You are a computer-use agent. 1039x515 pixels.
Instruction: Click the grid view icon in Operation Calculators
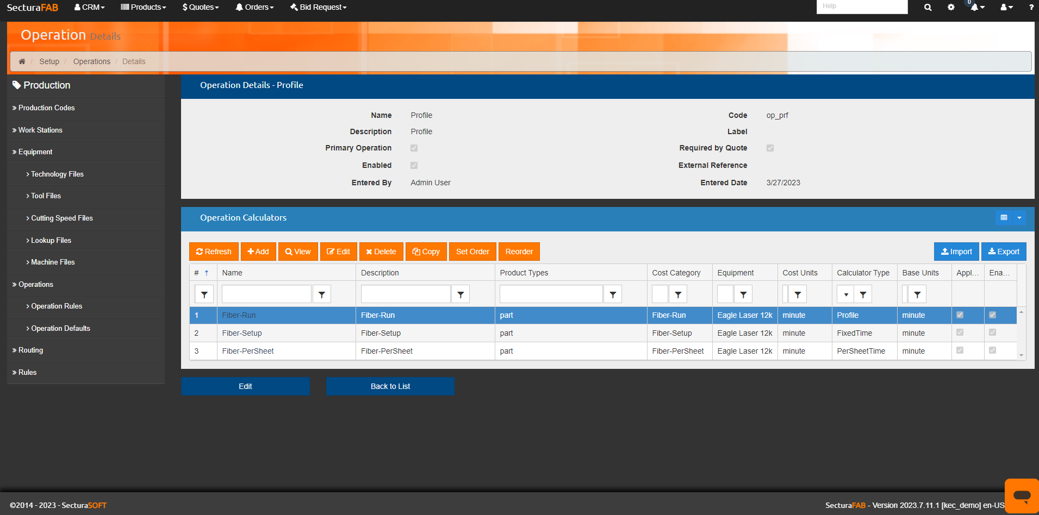(x=1004, y=218)
